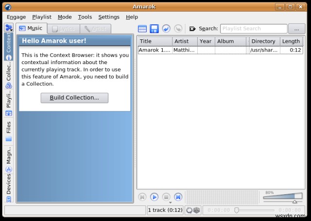Screen dimensions: 311x221
Task: Start playback with Play button
Action: click(154, 197)
